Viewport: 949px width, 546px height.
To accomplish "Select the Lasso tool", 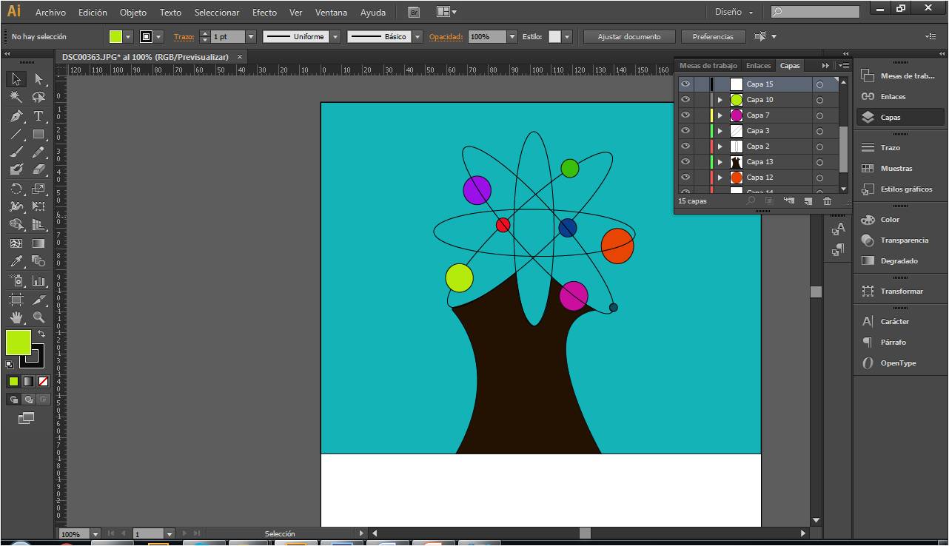I will [38, 98].
